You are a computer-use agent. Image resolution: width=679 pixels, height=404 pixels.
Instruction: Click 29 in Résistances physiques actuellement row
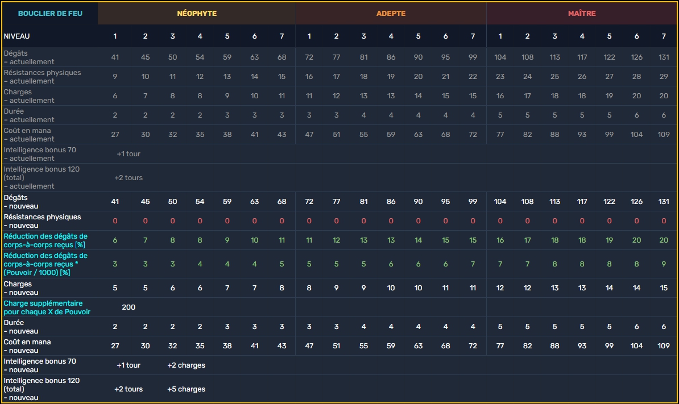664,77
